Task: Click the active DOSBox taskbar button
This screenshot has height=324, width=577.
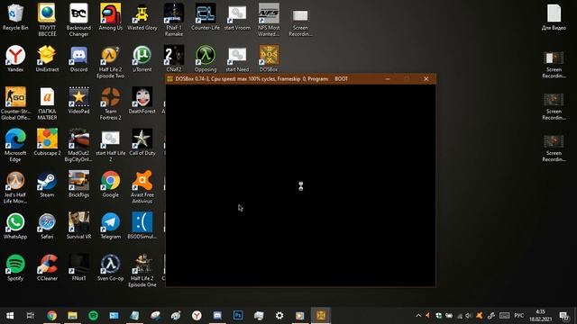Action: (x=321, y=315)
